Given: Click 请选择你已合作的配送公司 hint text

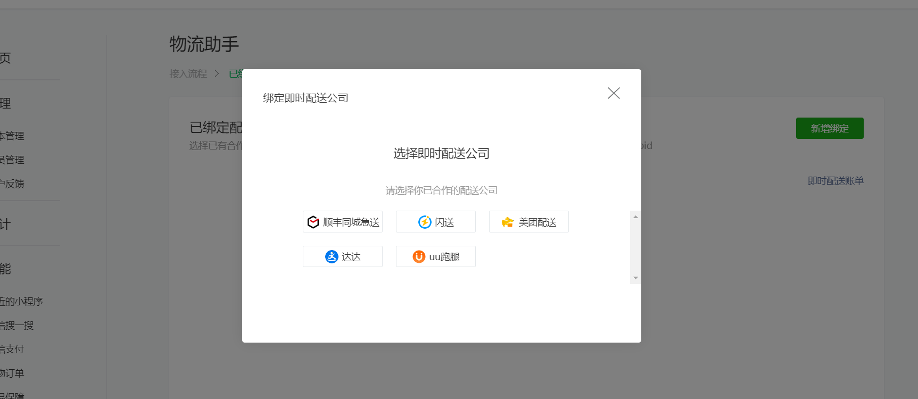Looking at the screenshot, I should pyautogui.click(x=441, y=190).
